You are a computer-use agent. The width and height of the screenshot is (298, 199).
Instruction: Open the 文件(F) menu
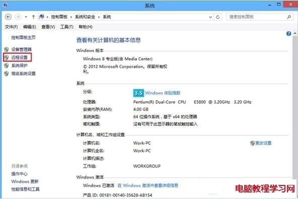pyautogui.click(x=11, y=27)
